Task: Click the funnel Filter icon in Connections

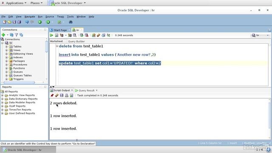Action: coord(17,35)
